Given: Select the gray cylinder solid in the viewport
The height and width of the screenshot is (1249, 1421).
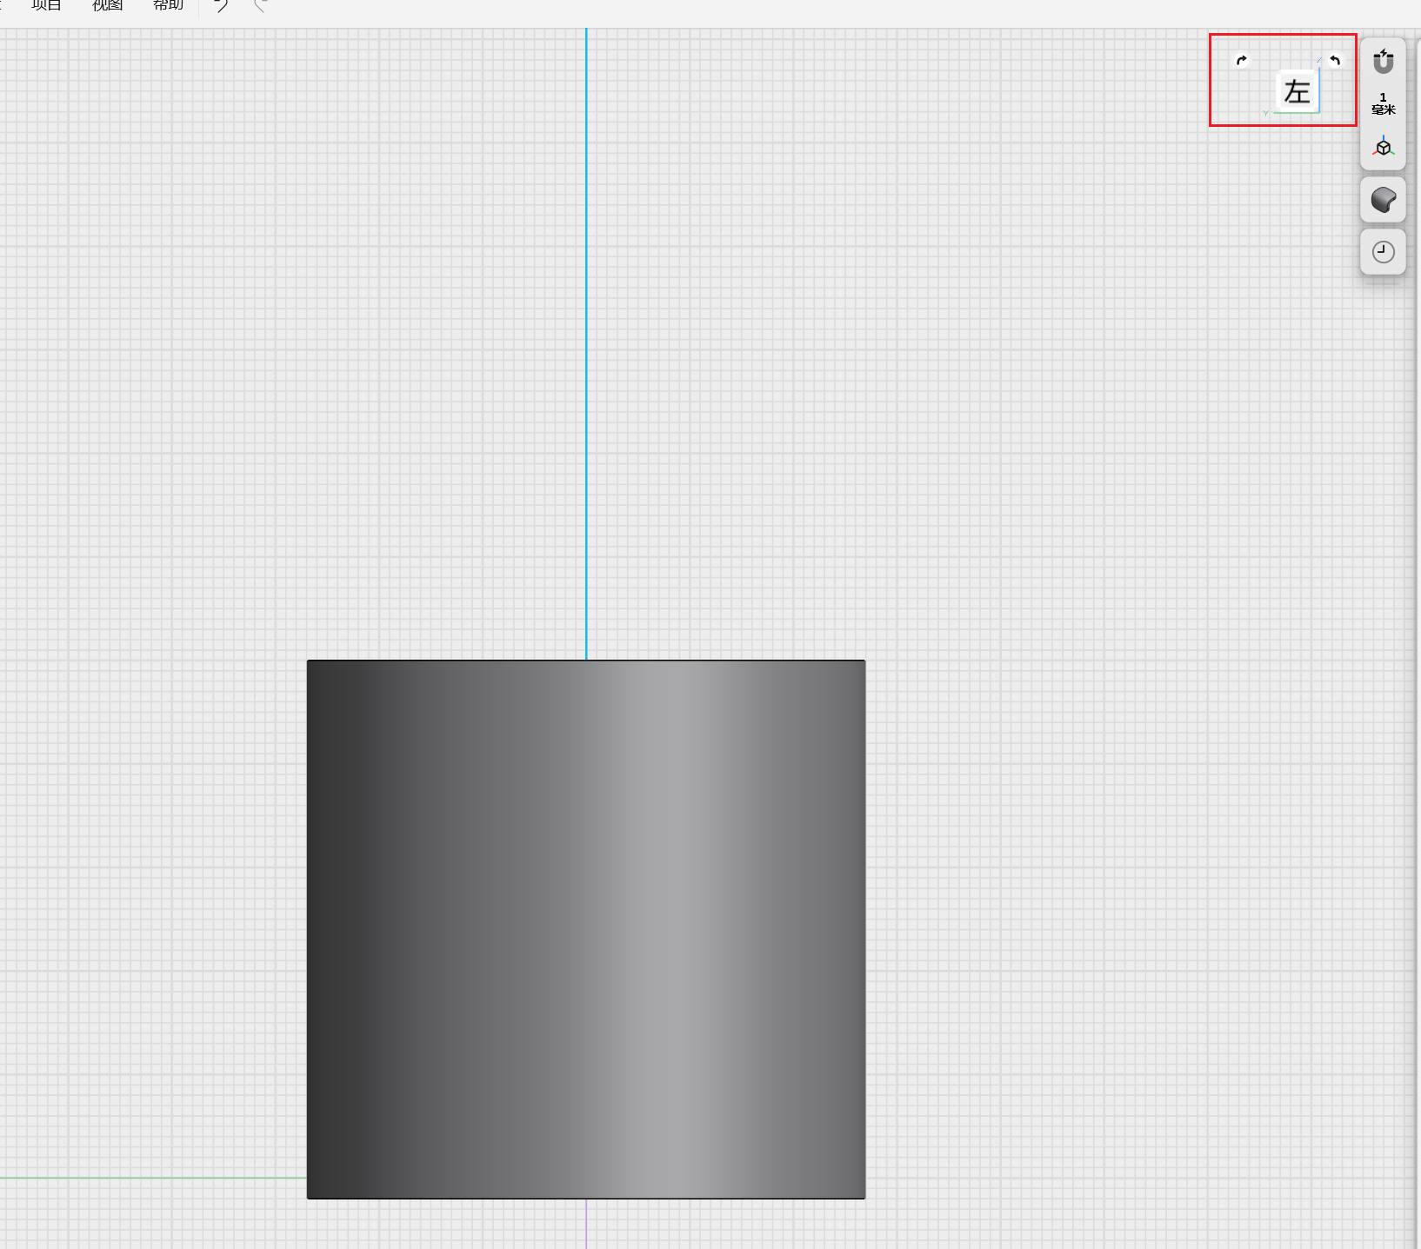Looking at the screenshot, I should pos(585,928).
